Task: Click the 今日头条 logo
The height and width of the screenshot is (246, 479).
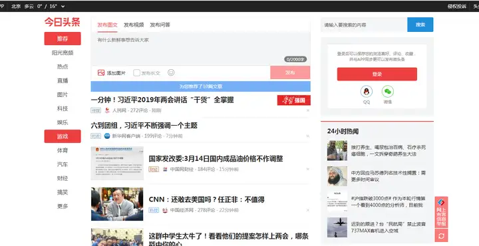Action: [x=63, y=22]
